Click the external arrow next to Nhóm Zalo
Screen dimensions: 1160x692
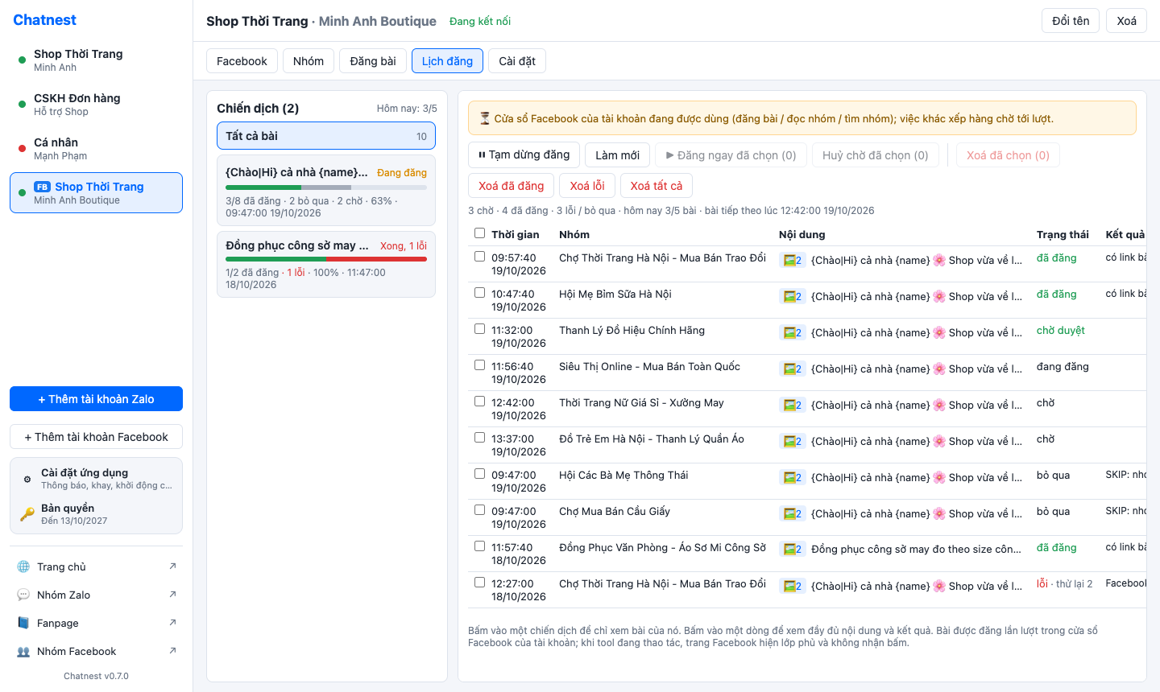click(172, 595)
